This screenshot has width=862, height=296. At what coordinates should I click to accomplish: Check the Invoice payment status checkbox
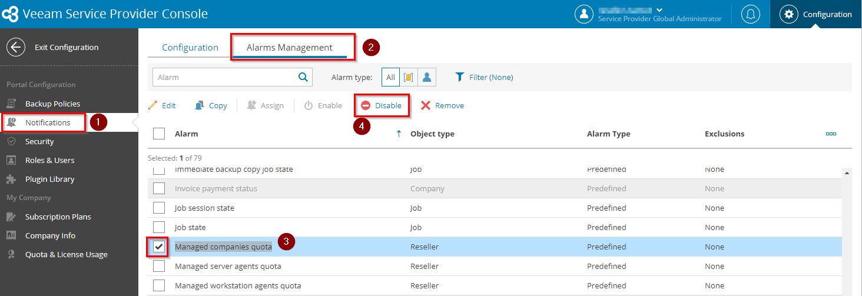(159, 188)
